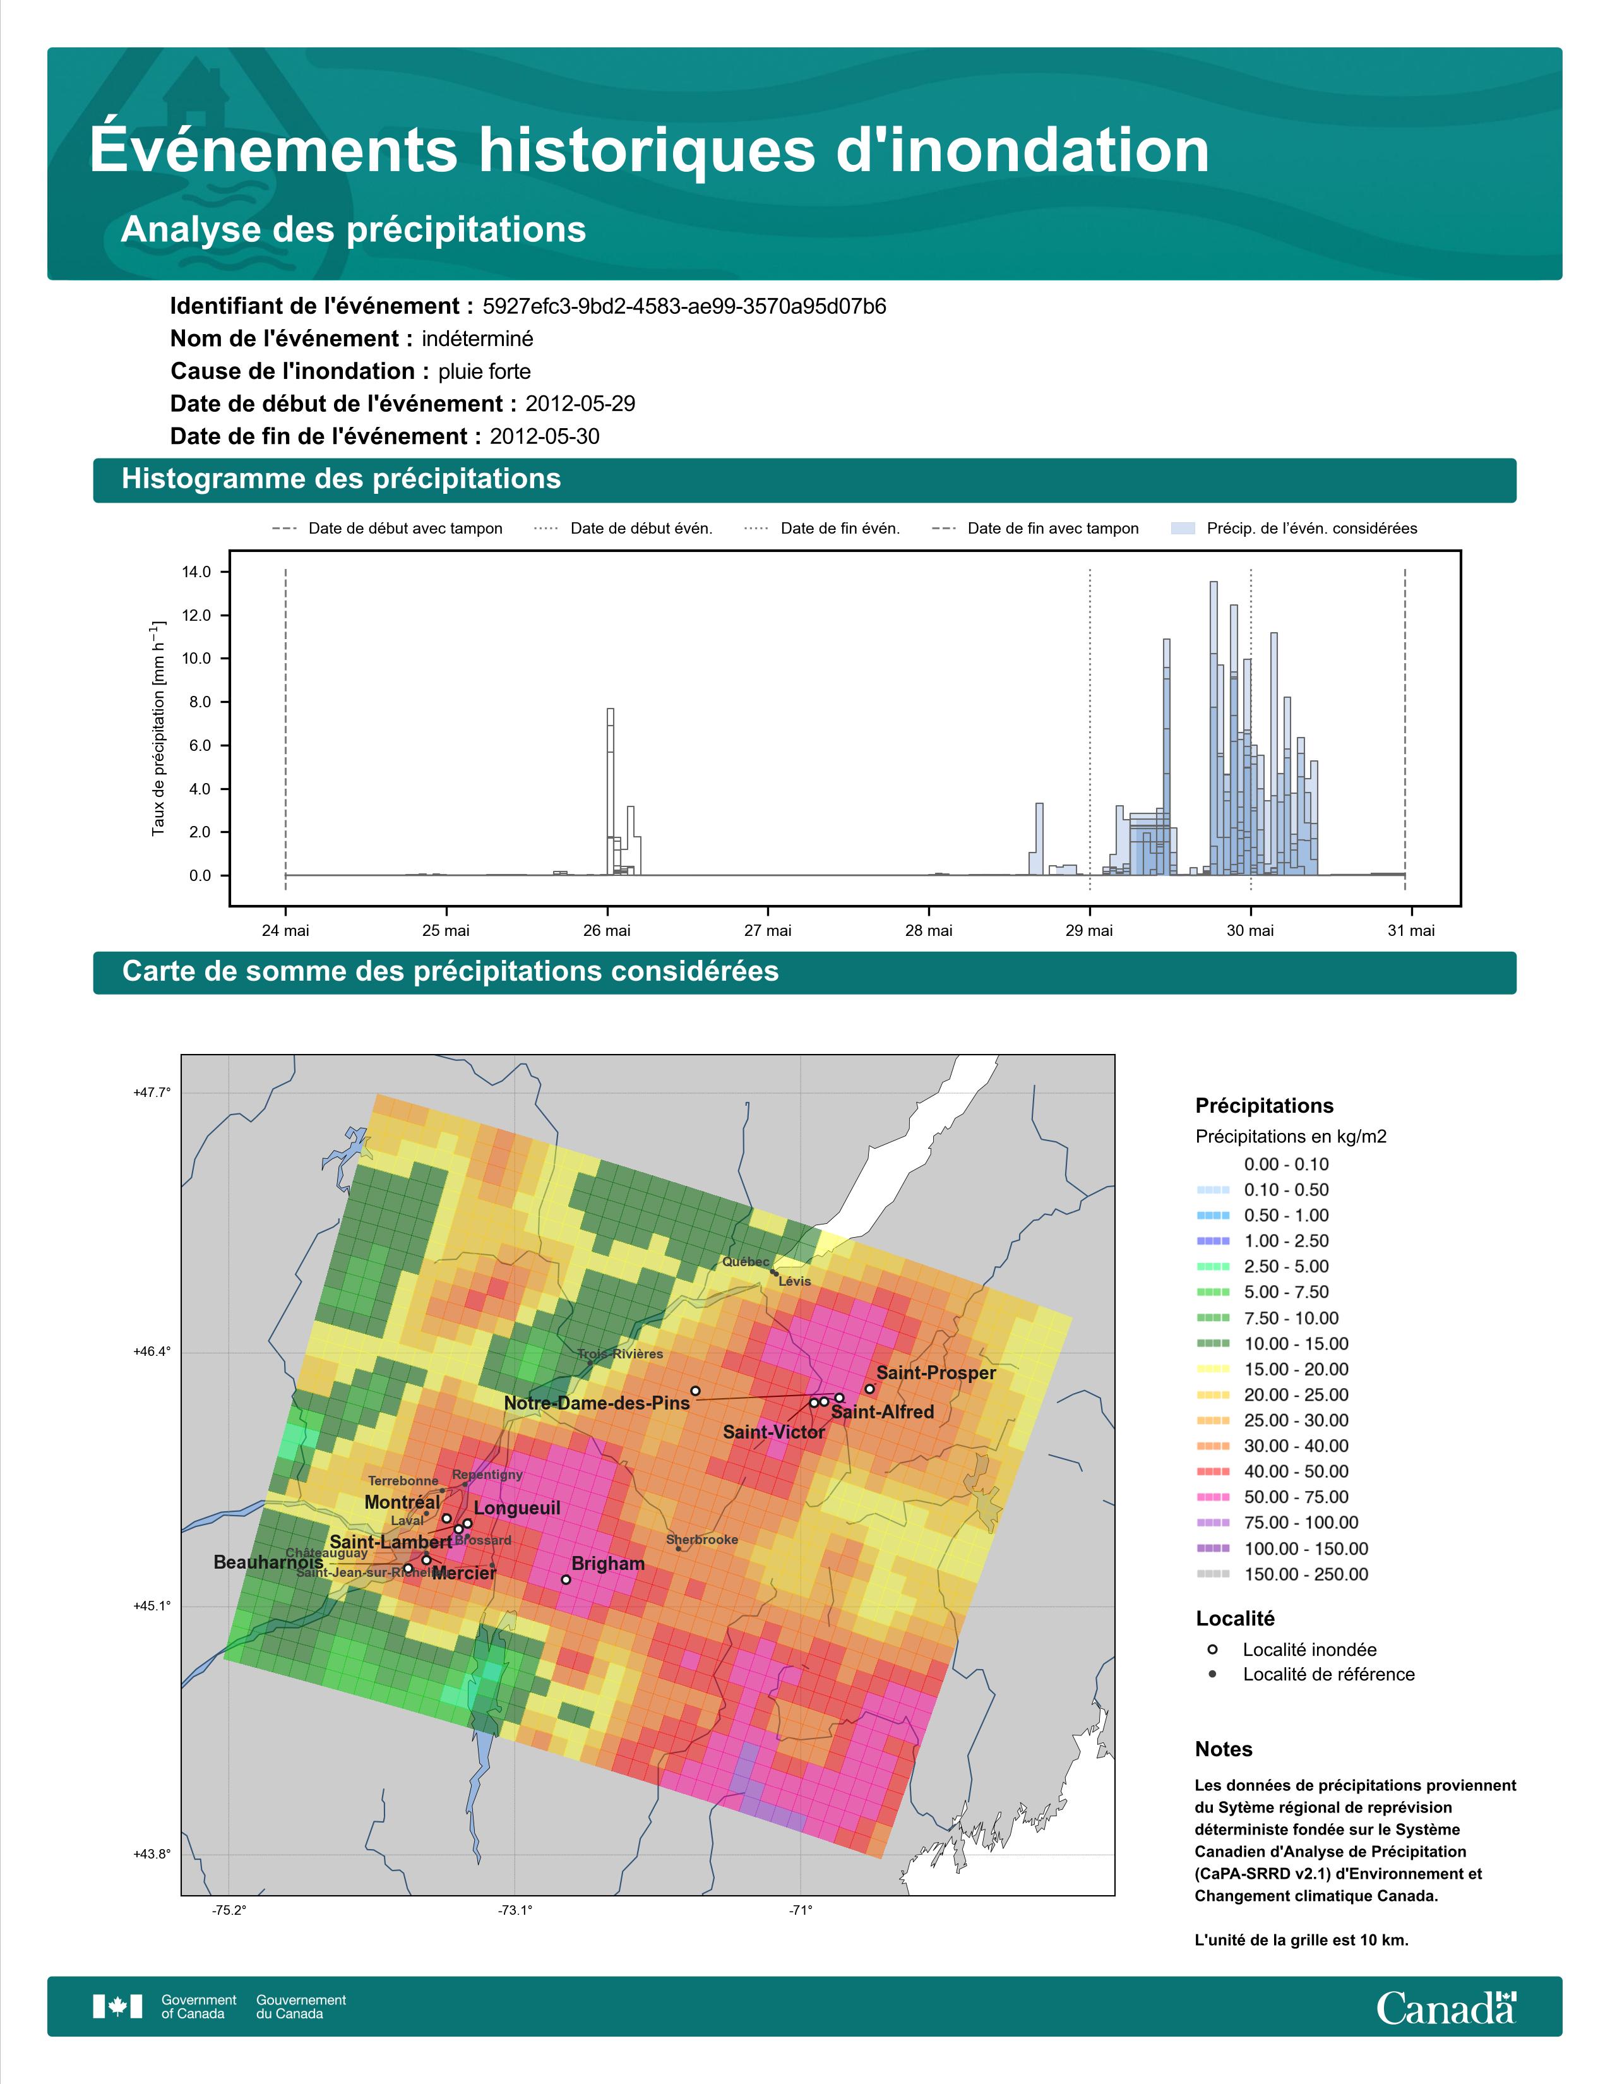This screenshot has height=2084, width=1610.
Task: Click the Longueuil label on the map
Action: pyautogui.click(x=517, y=1509)
